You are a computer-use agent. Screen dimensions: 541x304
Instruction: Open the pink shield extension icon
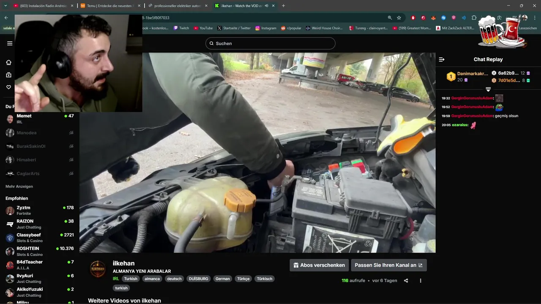[454, 18]
